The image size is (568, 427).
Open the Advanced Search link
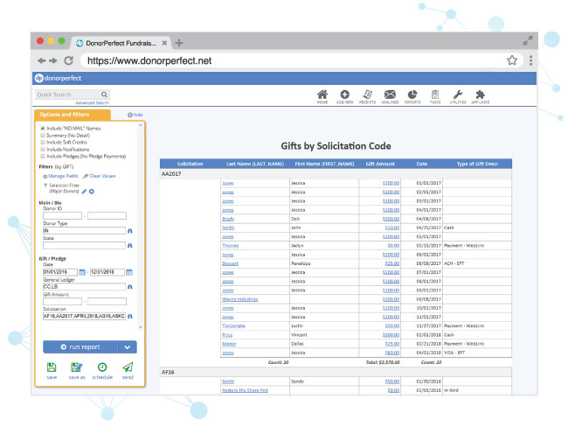tap(92, 103)
